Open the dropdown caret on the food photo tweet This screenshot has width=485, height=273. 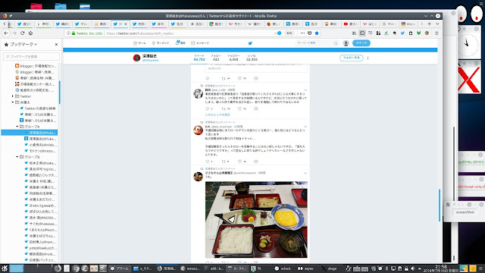305,174
